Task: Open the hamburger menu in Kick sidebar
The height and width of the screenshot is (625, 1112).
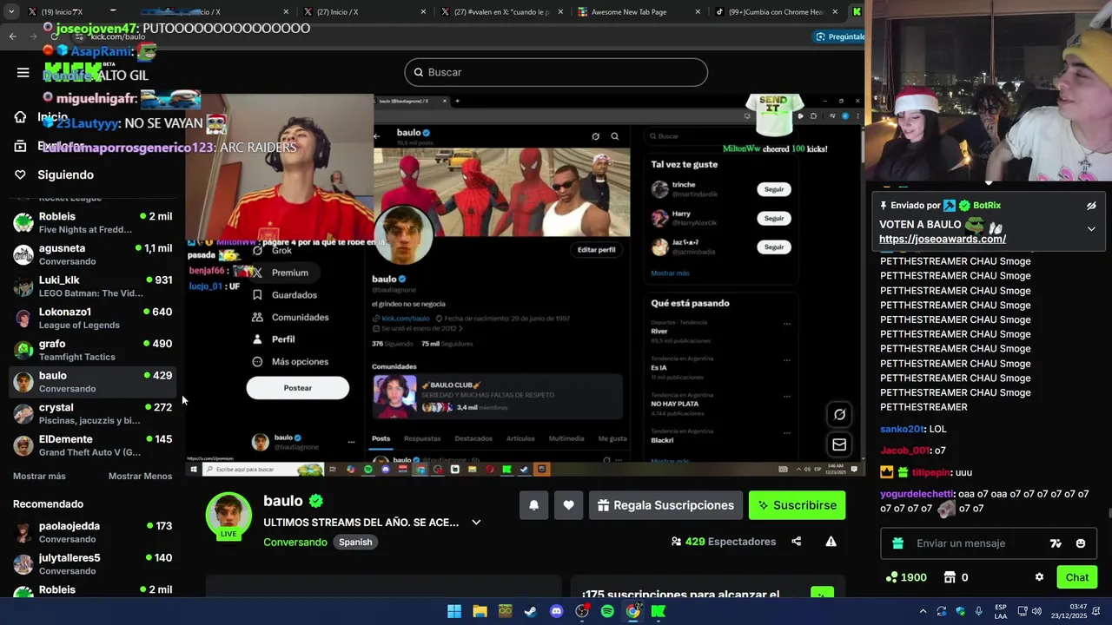Action: pyautogui.click(x=23, y=73)
